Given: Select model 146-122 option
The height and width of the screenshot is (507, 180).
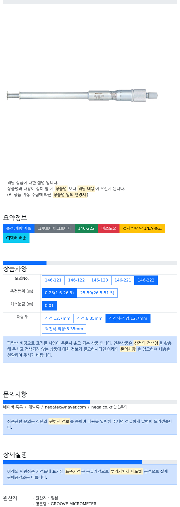Looking at the screenshot, I should (76, 280).
